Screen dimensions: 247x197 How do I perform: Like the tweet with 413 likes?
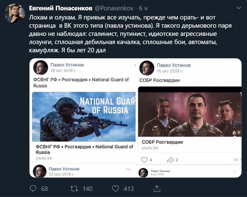click(116, 188)
